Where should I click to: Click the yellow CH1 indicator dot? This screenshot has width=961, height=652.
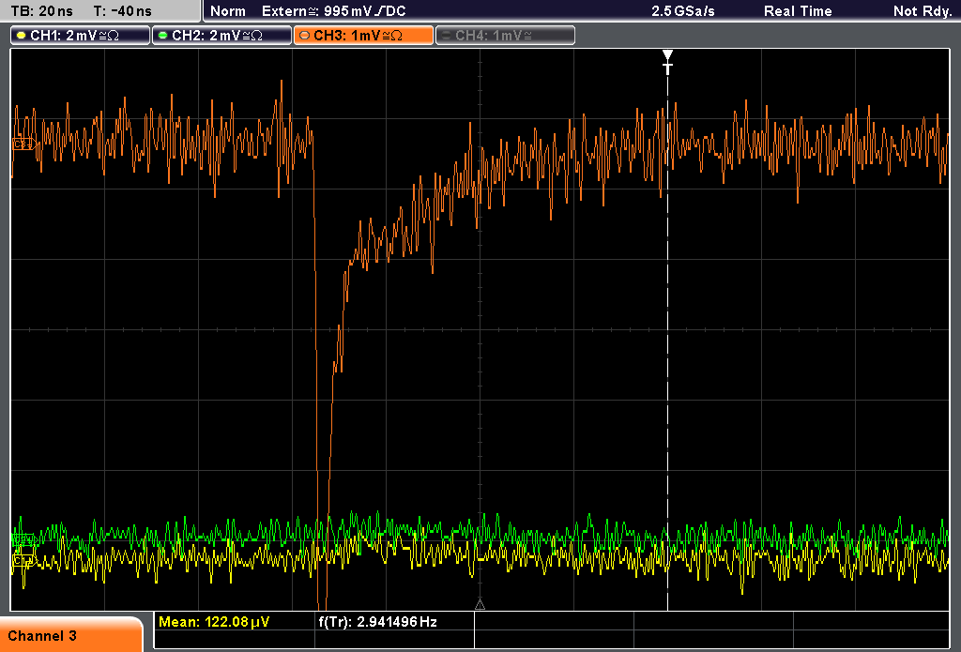point(22,36)
